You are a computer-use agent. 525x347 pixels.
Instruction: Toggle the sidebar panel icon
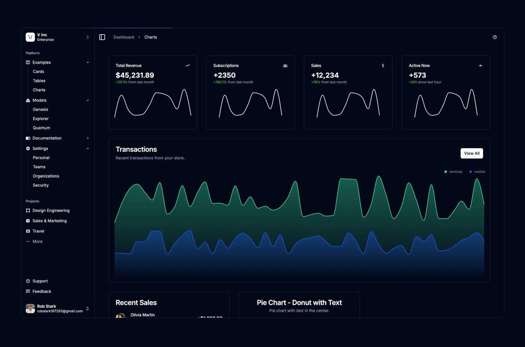(x=102, y=37)
